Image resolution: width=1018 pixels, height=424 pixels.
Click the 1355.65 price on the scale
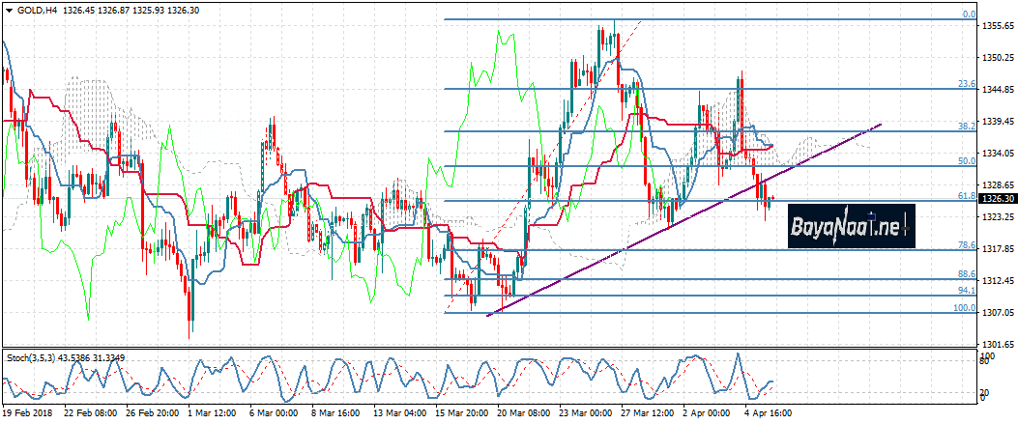coord(998,26)
